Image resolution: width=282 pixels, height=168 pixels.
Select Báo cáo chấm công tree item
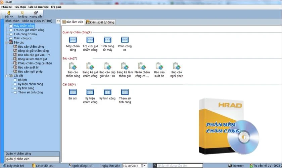[x=31, y=47]
